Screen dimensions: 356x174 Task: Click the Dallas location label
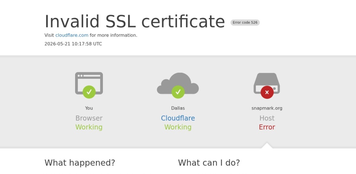(178, 108)
